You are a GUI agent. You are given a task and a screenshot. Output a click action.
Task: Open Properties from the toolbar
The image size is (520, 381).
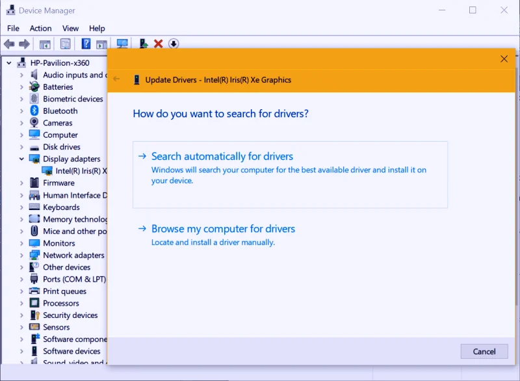[64, 44]
